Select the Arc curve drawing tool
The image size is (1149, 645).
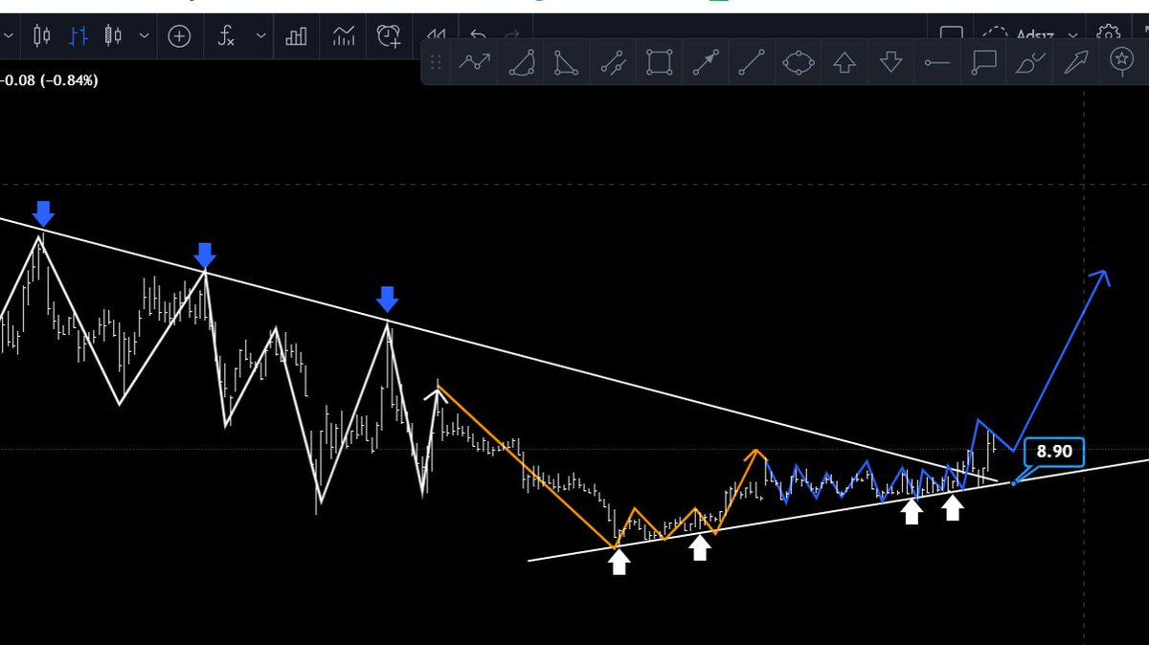click(522, 63)
